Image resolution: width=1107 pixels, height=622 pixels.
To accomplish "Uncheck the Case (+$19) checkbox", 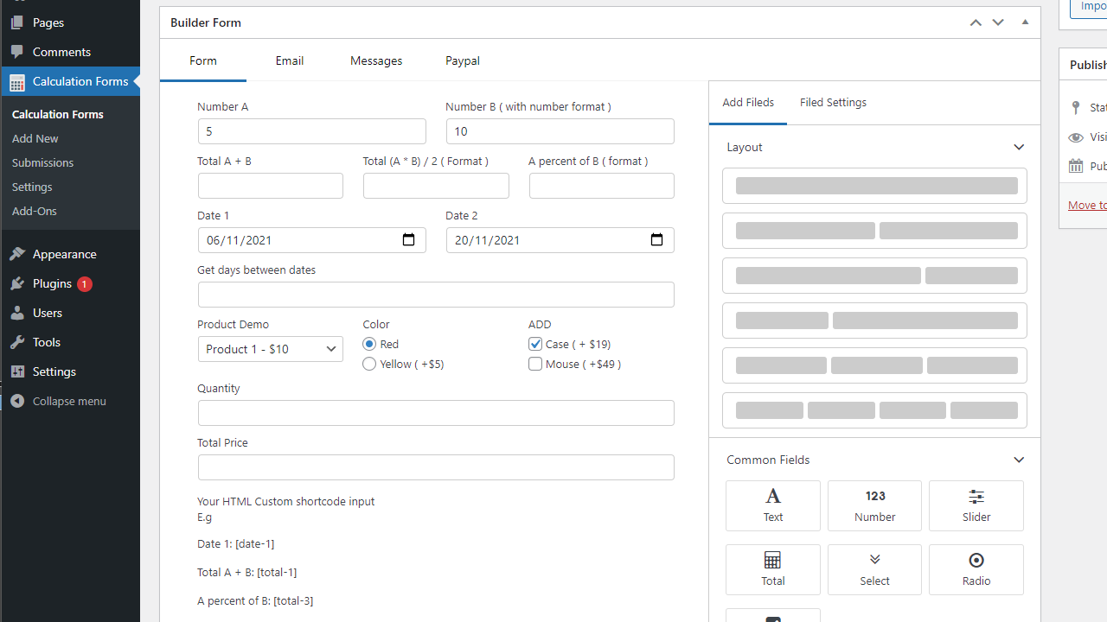I will pyautogui.click(x=535, y=344).
